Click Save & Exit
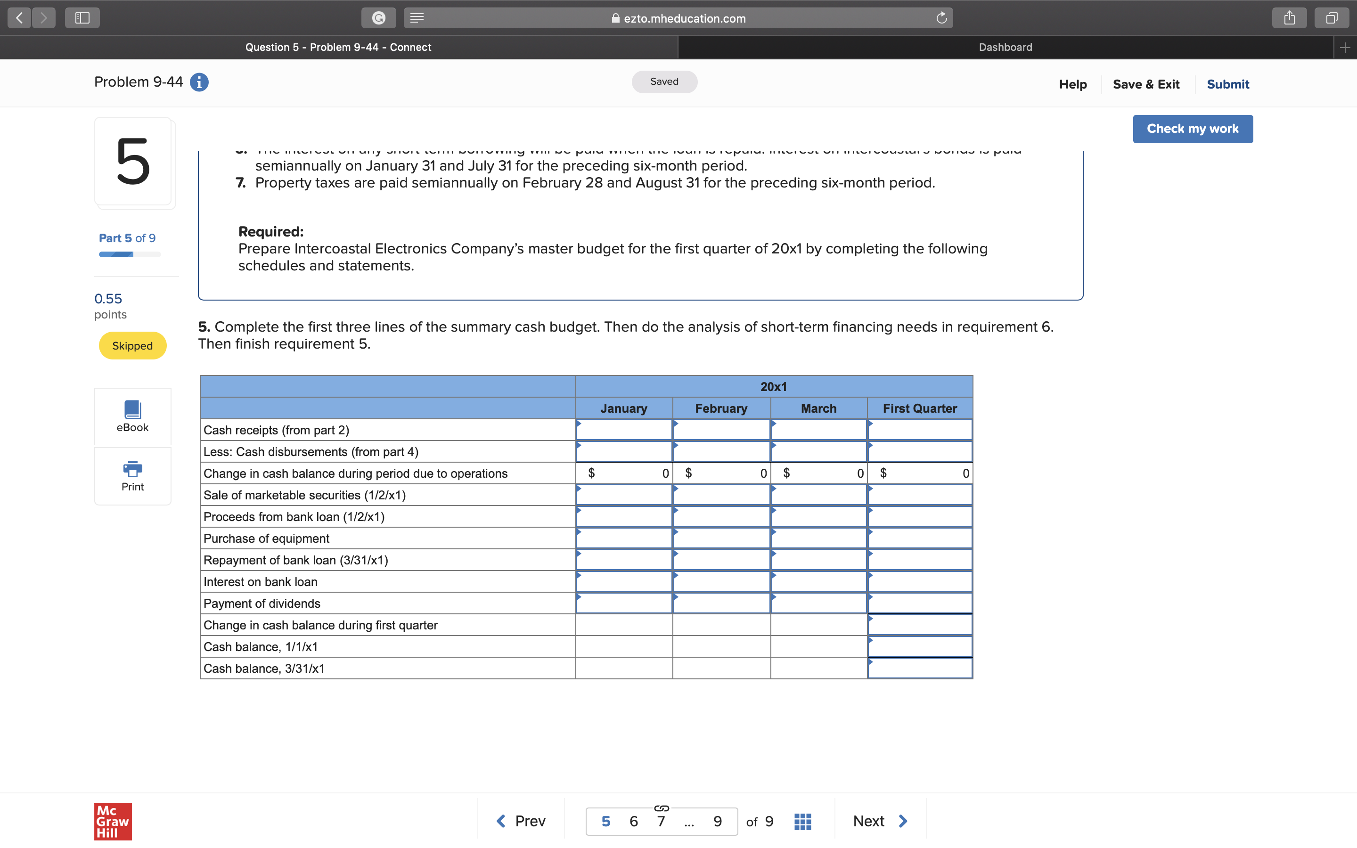This screenshot has width=1357, height=848. [1145, 84]
